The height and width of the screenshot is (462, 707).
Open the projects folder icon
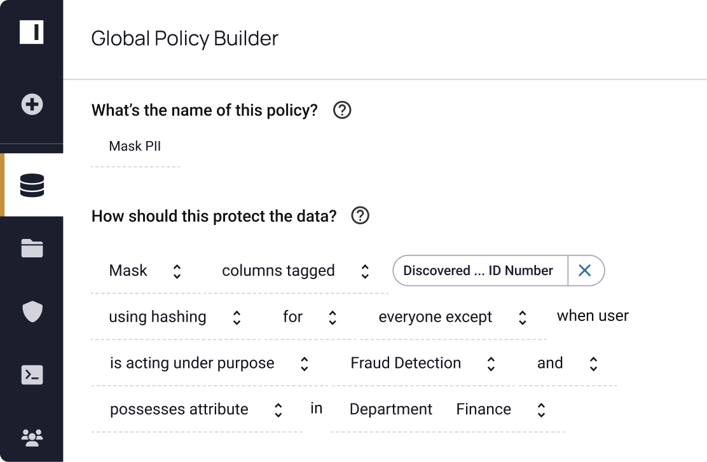[32, 249]
